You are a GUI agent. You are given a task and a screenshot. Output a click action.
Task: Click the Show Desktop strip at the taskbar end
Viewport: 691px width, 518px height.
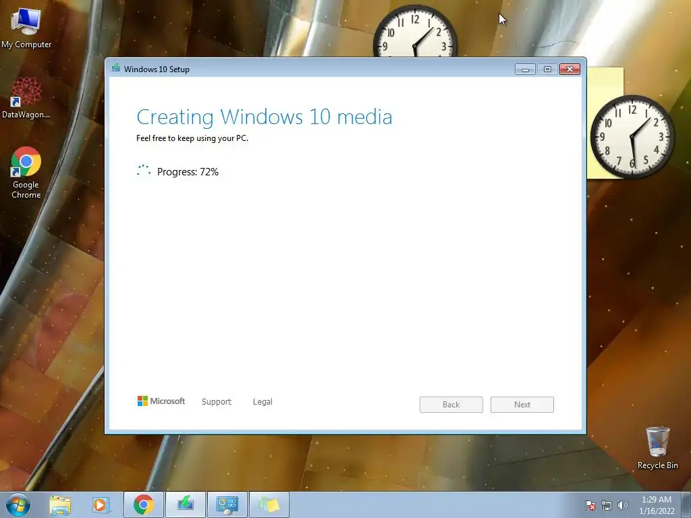pos(686,505)
